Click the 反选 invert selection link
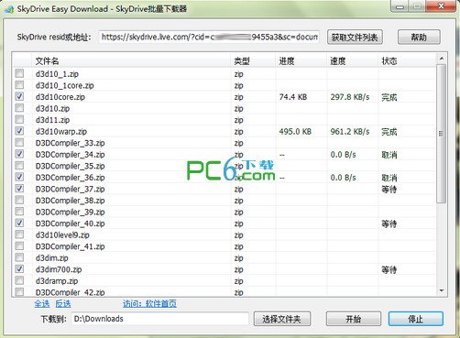Screen dimensions: 460x338 click(x=63, y=304)
